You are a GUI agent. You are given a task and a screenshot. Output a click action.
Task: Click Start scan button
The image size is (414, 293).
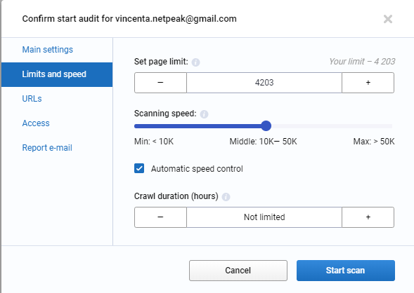point(346,271)
